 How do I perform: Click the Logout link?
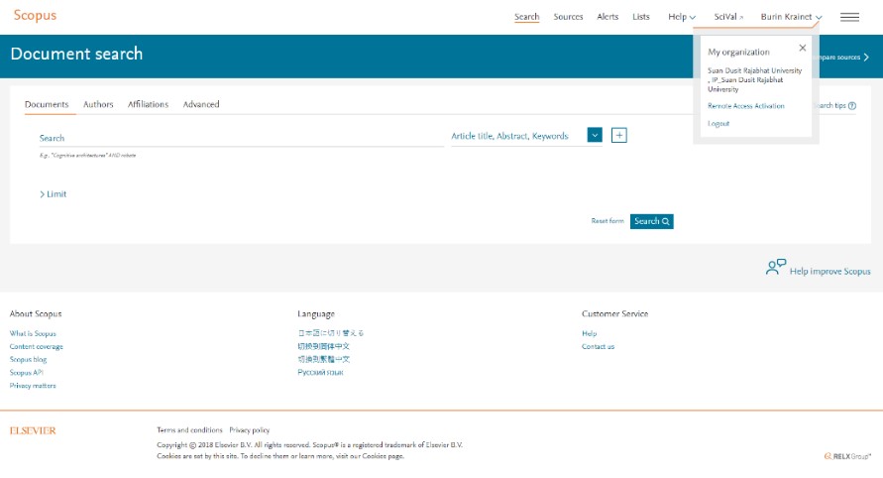click(718, 123)
